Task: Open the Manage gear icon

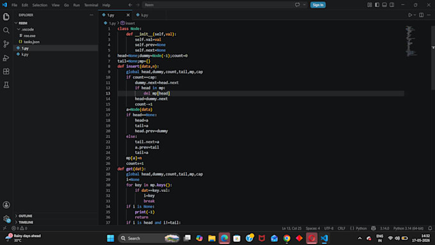Action: pos(6,219)
